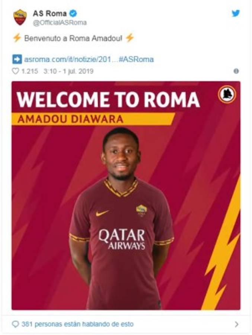Viewport: 252px width, 335px height.
Task: Click the AS Roma crest avatar
Action: pyautogui.click(x=20, y=17)
